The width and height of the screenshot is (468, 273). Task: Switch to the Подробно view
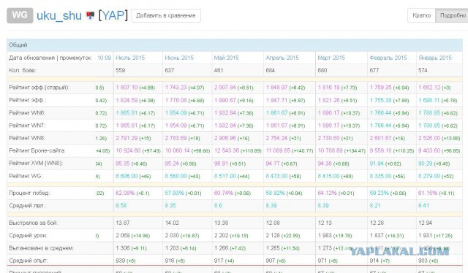tap(452, 15)
